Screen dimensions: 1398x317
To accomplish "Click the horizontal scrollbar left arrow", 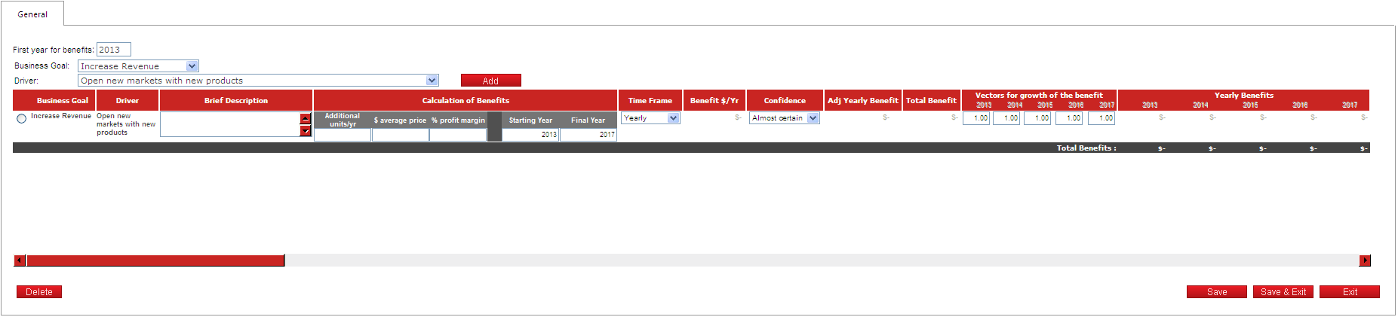I will tap(20, 261).
